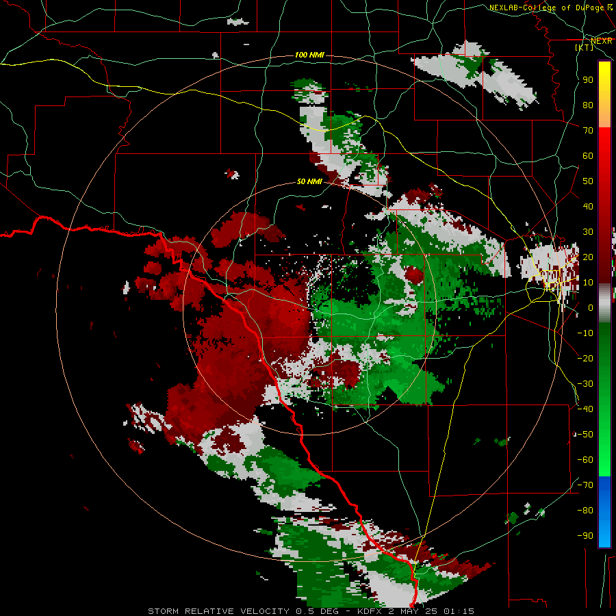Click the -70 velocity scale label
Viewport: 616px width, 616px height.
pyautogui.click(x=585, y=485)
